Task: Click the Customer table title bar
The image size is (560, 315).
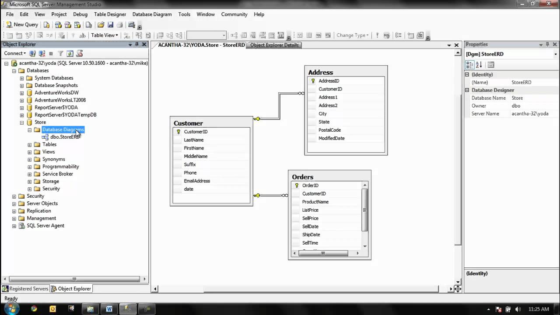Action: (x=211, y=123)
